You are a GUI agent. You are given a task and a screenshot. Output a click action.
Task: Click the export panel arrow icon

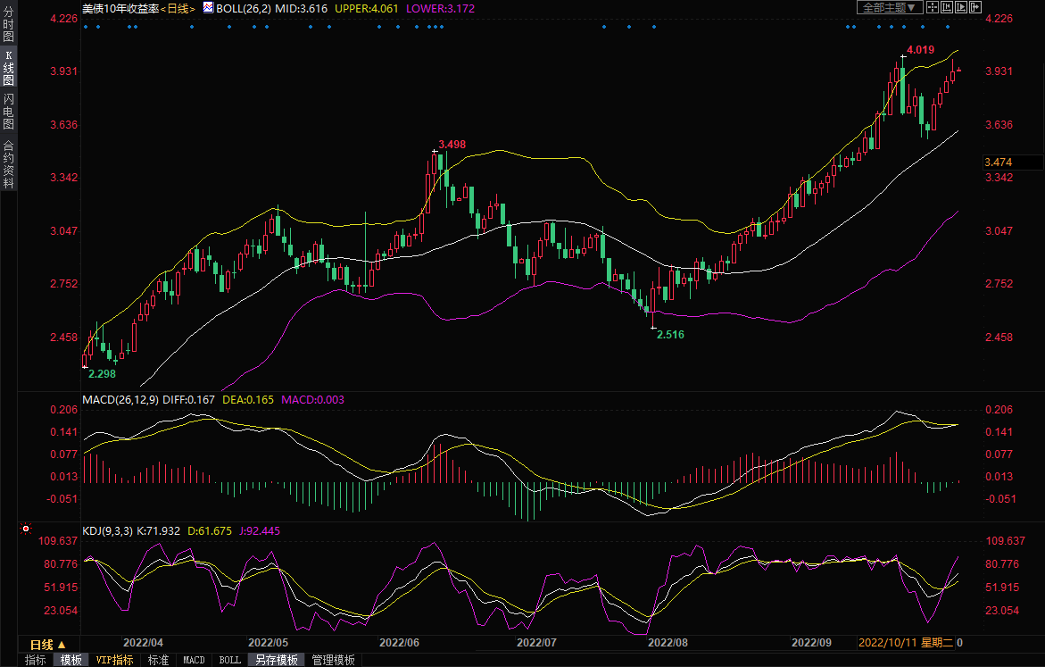pyautogui.click(x=975, y=7)
